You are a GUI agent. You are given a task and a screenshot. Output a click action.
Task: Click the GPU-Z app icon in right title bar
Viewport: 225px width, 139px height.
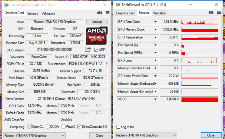[x=118, y=5]
